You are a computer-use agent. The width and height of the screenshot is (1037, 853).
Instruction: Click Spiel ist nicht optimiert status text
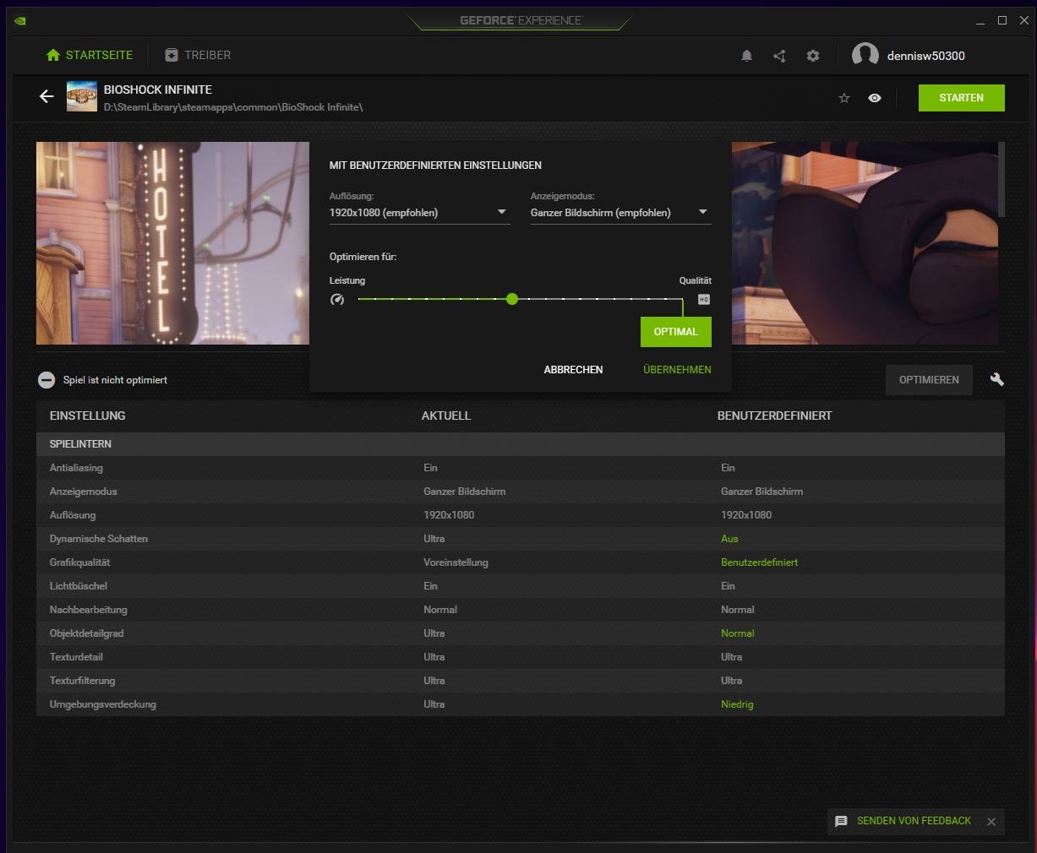click(x=115, y=380)
